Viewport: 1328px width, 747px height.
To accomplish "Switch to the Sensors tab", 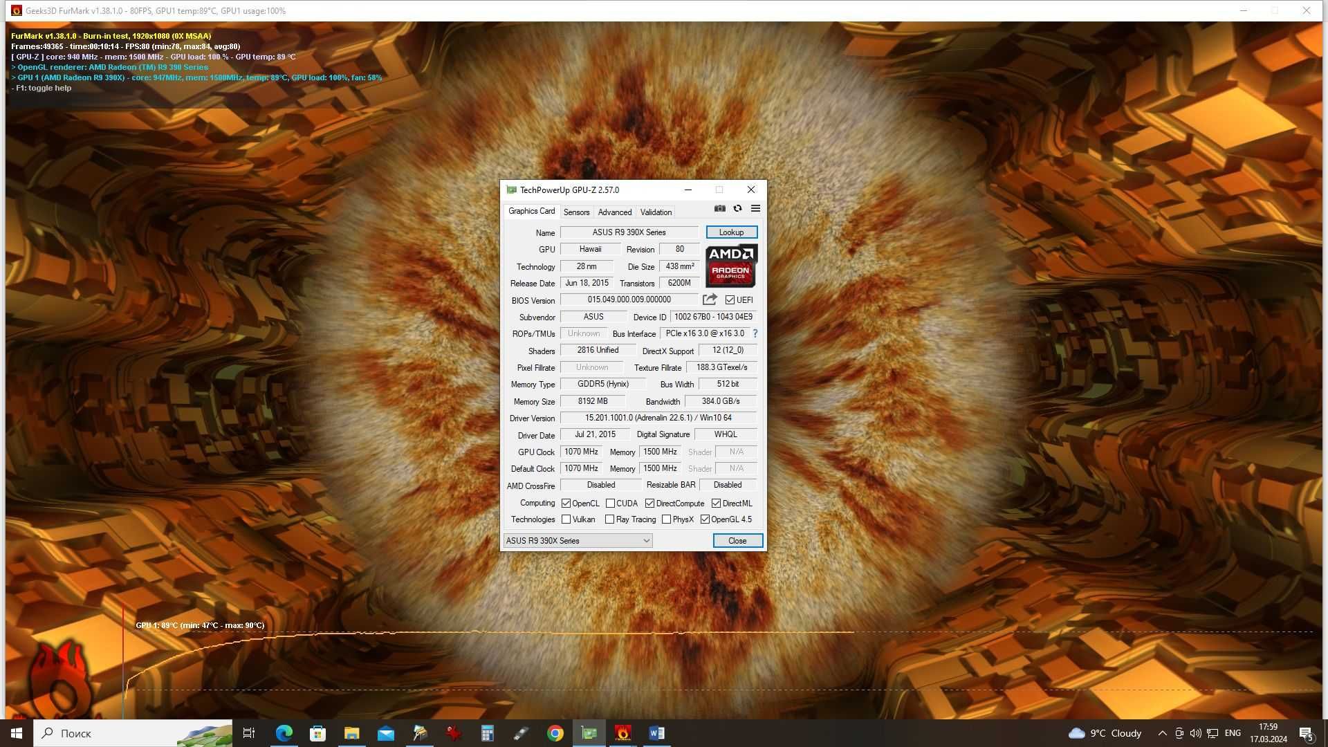I will click(x=576, y=212).
